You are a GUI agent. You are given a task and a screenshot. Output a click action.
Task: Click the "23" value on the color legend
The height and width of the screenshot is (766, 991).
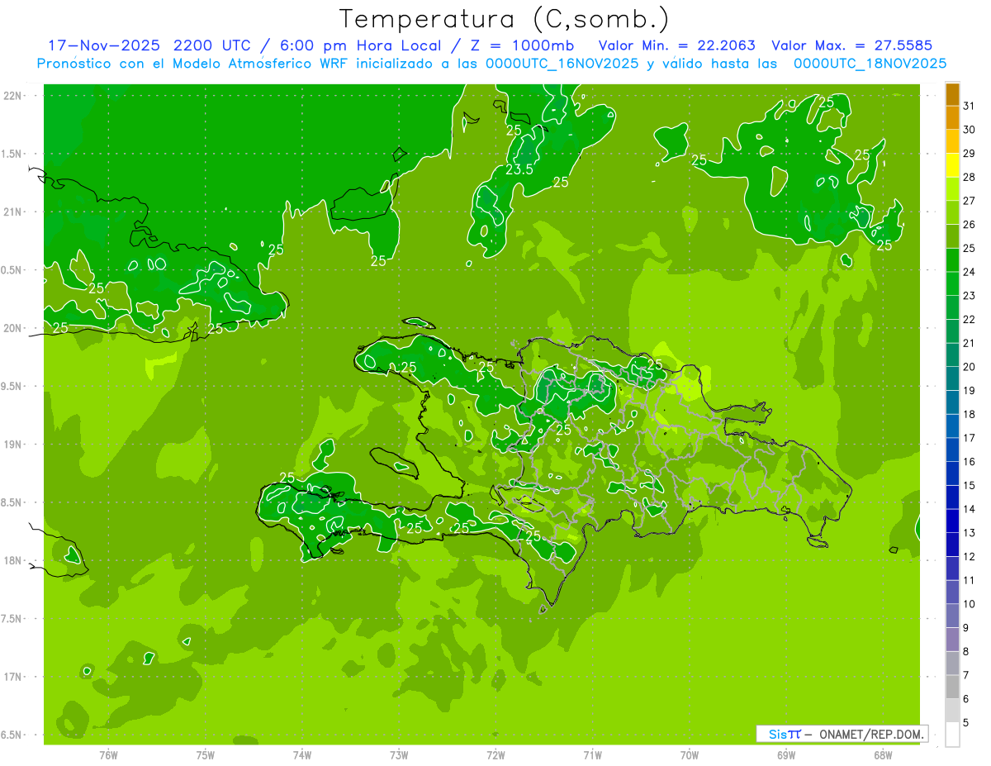coord(969,296)
